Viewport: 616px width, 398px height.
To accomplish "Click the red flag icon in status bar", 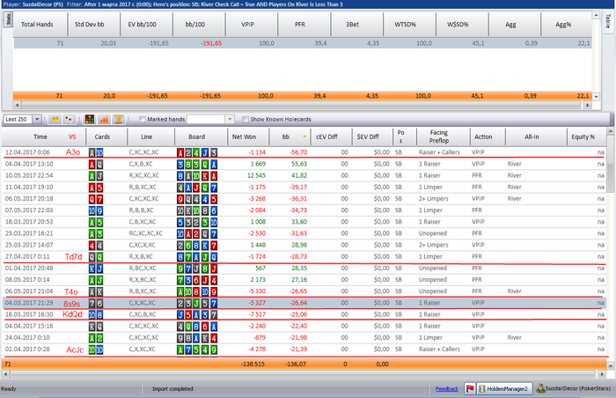I will pyautogui.click(x=470, y=388).
